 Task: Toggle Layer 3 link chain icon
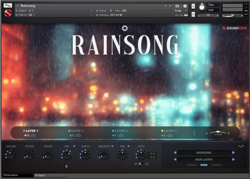(x=121, y=136)
